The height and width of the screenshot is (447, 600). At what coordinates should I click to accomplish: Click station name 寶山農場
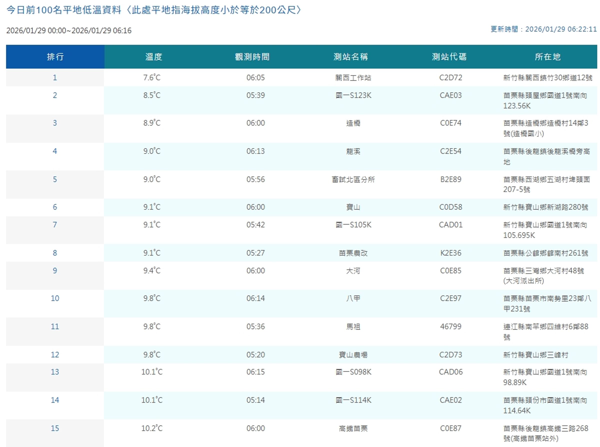coord(353,355)
